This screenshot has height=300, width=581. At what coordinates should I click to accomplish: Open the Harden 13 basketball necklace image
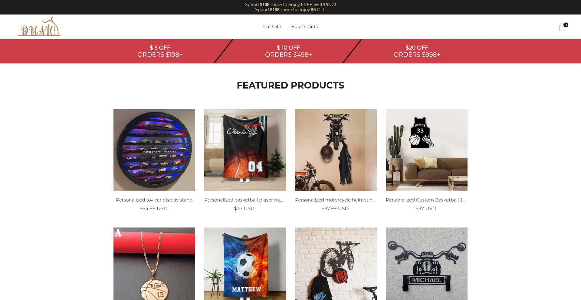pos(154,264)
